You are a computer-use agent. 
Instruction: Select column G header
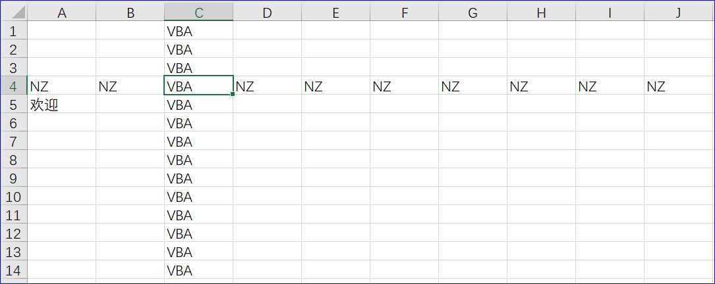click(473, 13)
